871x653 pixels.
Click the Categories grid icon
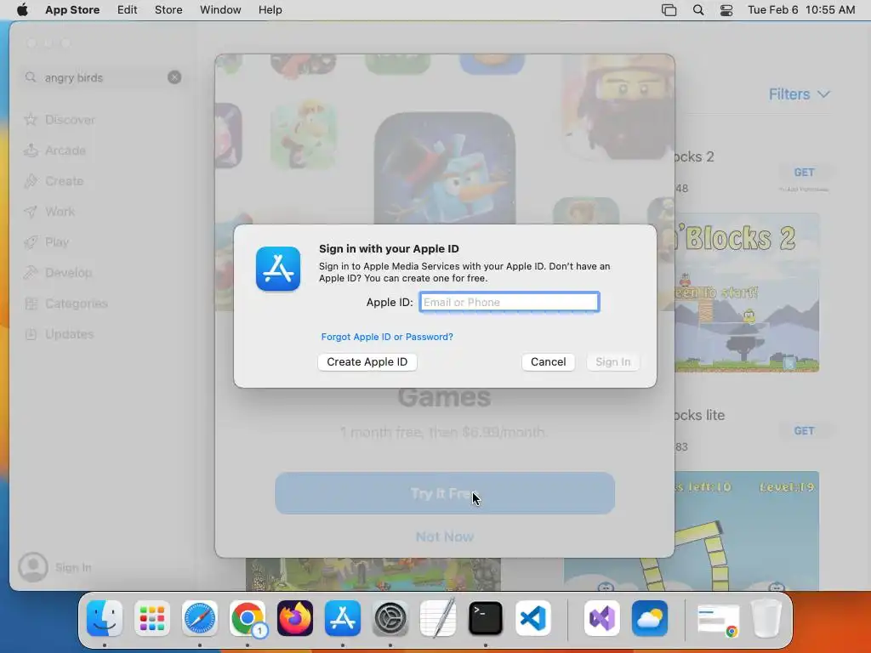(31, 304)
